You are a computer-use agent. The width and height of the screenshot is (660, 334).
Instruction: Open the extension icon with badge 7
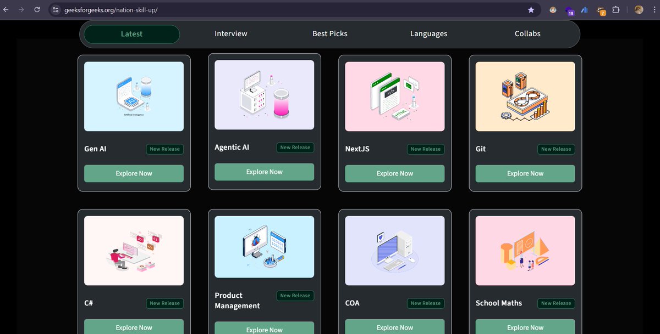click(601, 10)
